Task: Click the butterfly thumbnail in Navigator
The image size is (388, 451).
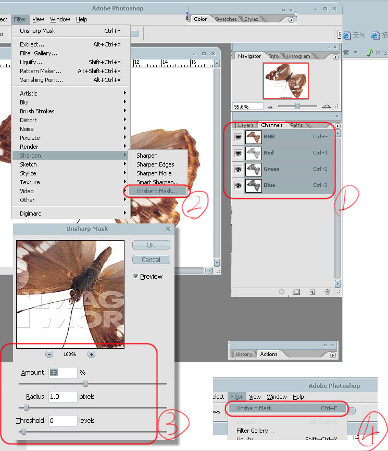Action: tap(286, 81)
